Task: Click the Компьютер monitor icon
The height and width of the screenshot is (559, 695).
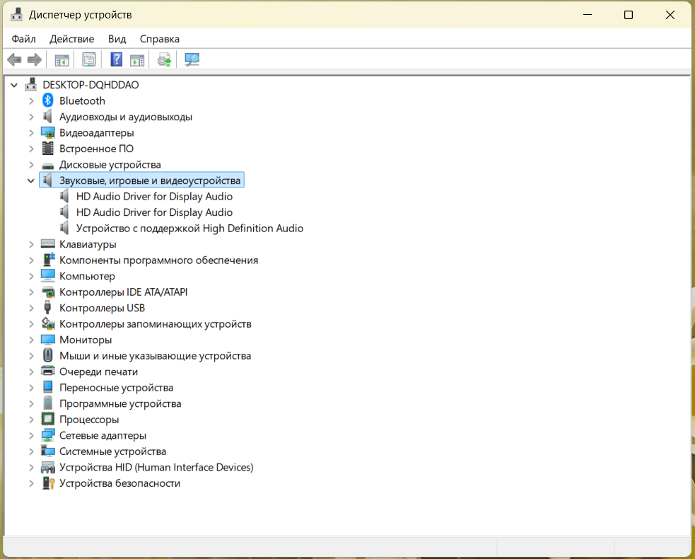Action: pyautogui.click(x=48, y=276)
